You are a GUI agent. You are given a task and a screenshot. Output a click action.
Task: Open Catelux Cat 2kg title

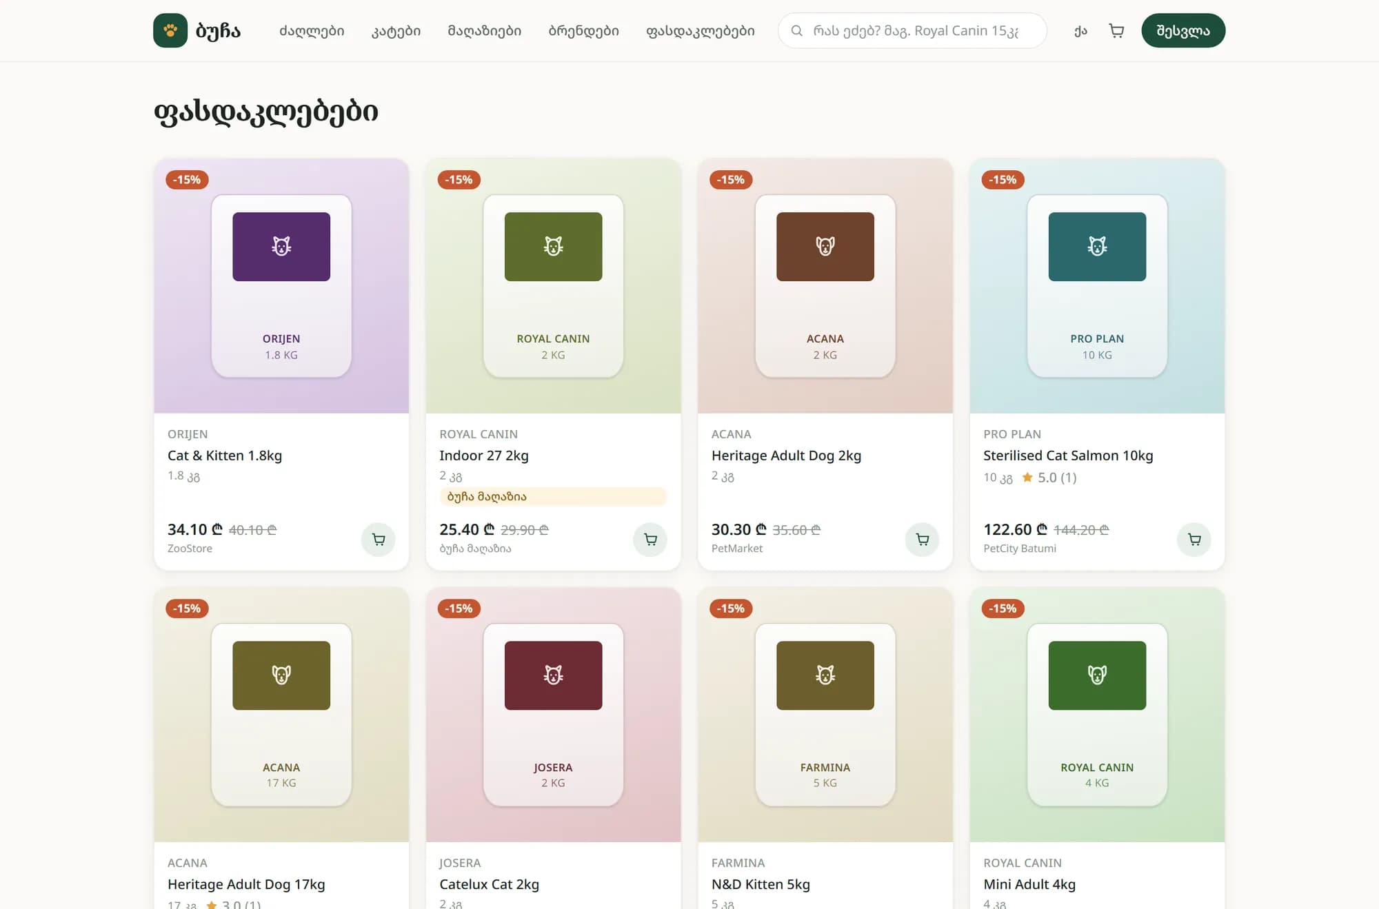[x=489, y=884]
